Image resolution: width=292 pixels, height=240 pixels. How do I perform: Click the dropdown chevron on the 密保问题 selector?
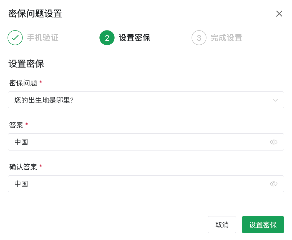click(x=275, y=100)
